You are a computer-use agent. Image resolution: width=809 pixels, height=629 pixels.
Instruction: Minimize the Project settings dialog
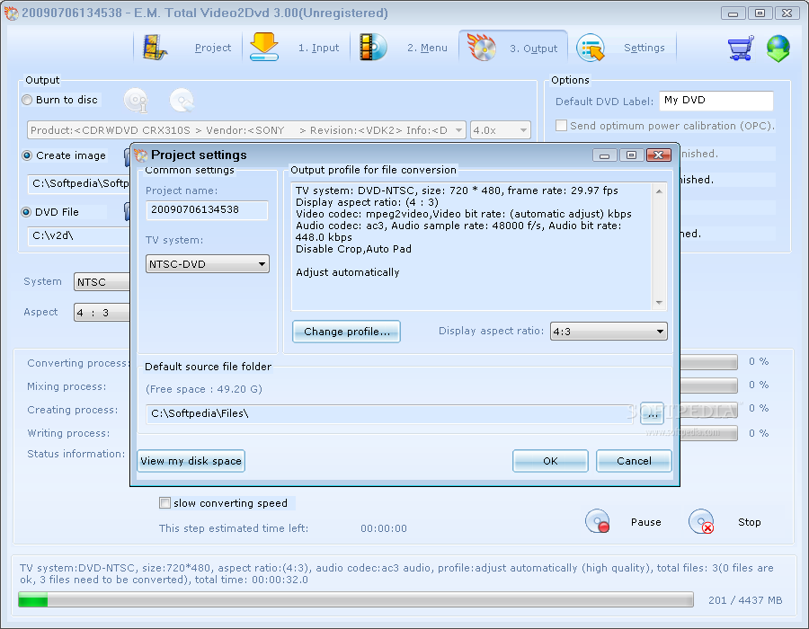[604, 155]
